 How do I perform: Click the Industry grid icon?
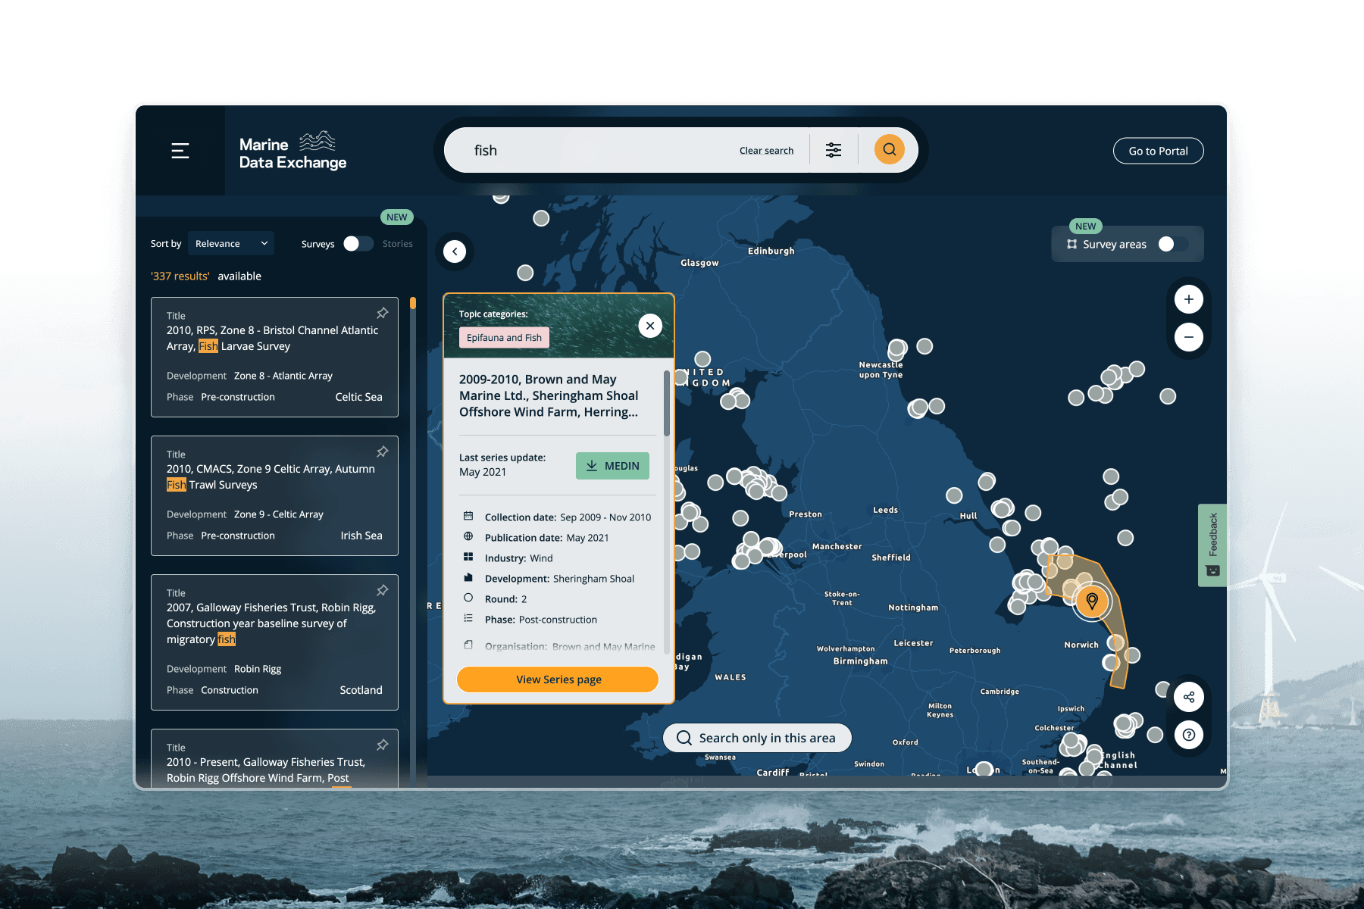tap(468, 557)
